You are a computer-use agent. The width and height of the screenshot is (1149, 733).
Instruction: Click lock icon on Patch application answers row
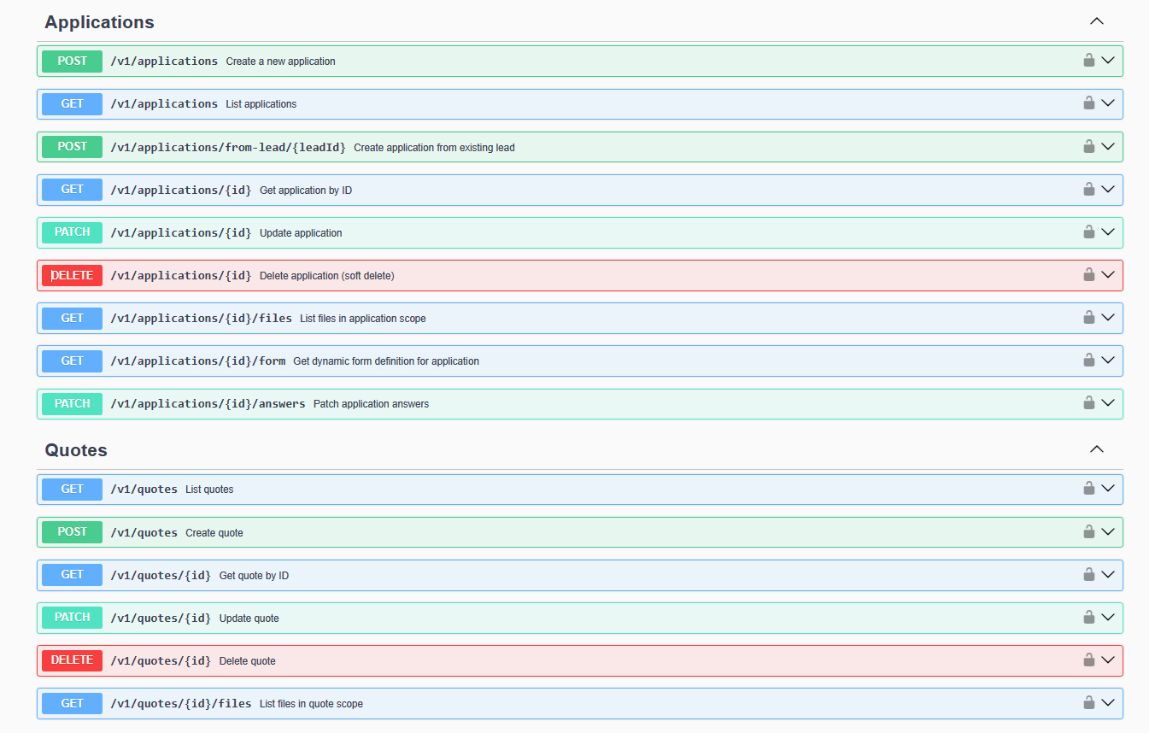(x=1088, y=403)
